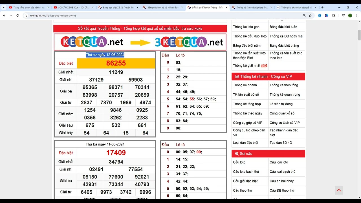Open 'Thống kê tần suất loto theo Đặc Biệt'
This screenshot has height=203, width=361.
point(249,55)
